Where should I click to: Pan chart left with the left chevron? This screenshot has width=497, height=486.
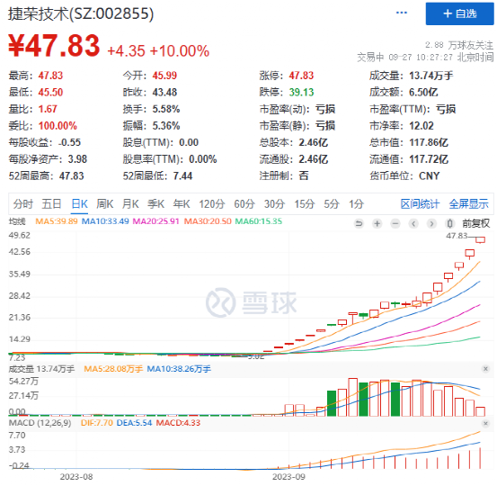pos(413,224)
